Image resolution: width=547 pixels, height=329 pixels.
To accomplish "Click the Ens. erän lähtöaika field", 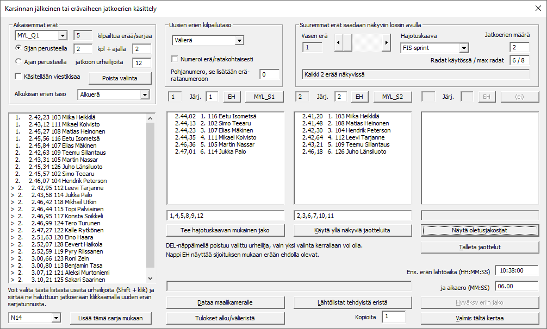I will point(517,270).
